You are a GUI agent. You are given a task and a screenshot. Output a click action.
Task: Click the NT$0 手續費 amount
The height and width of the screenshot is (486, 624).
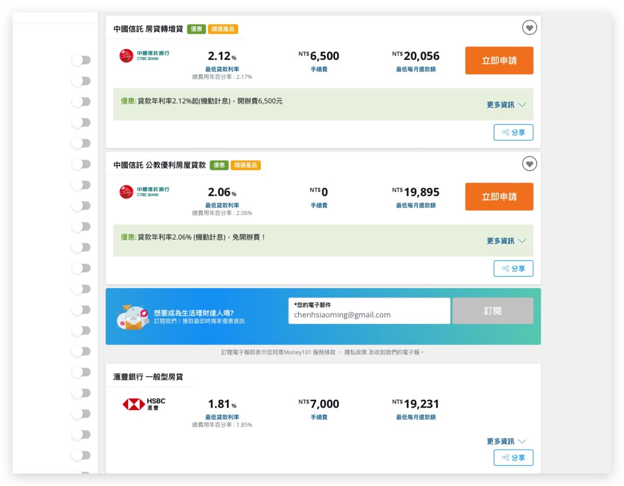tap(319, 192)
